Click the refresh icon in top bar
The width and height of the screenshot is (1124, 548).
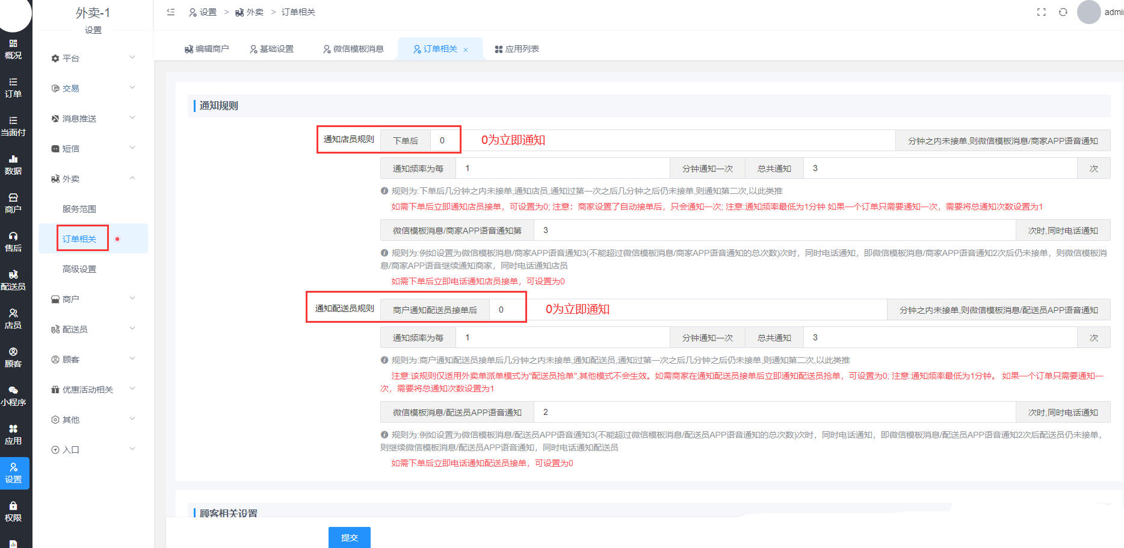click(x=1063, y=12)
